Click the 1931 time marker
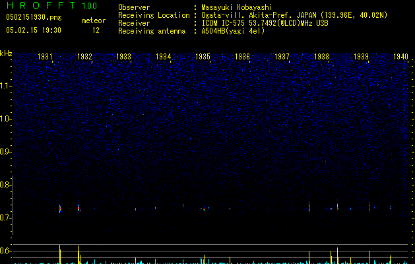Screen dimensions: 415x264 point(45,57)
